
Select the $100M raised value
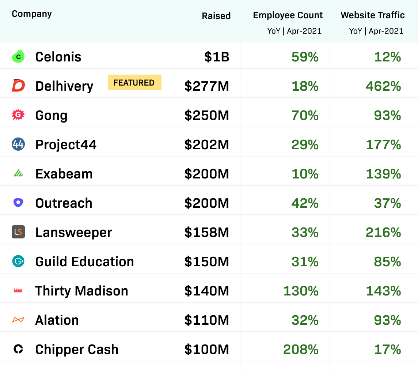[206, 350]
